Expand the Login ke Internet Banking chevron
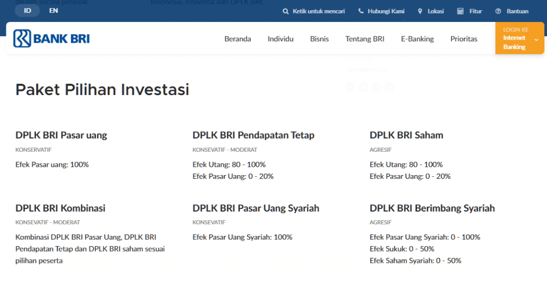 536,40
